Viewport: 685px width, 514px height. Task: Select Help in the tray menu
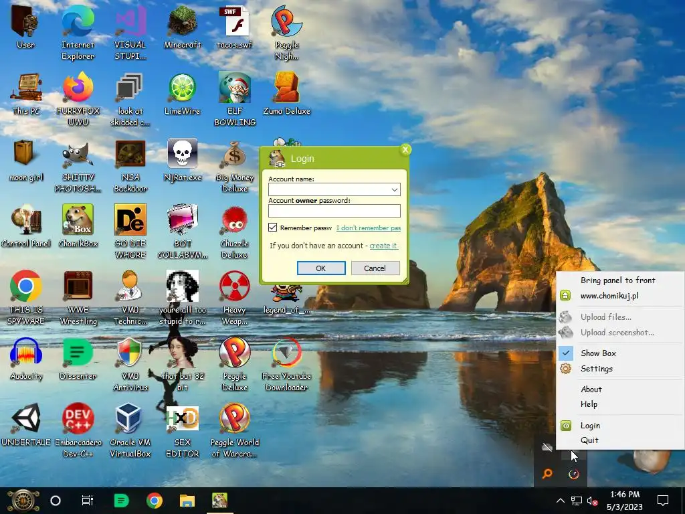[x=589, y=404]
